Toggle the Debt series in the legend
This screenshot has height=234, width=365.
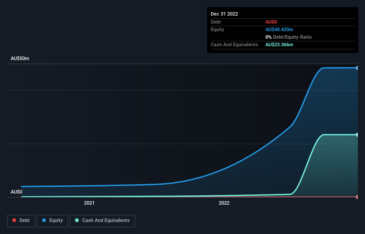[x=21, y=221]
